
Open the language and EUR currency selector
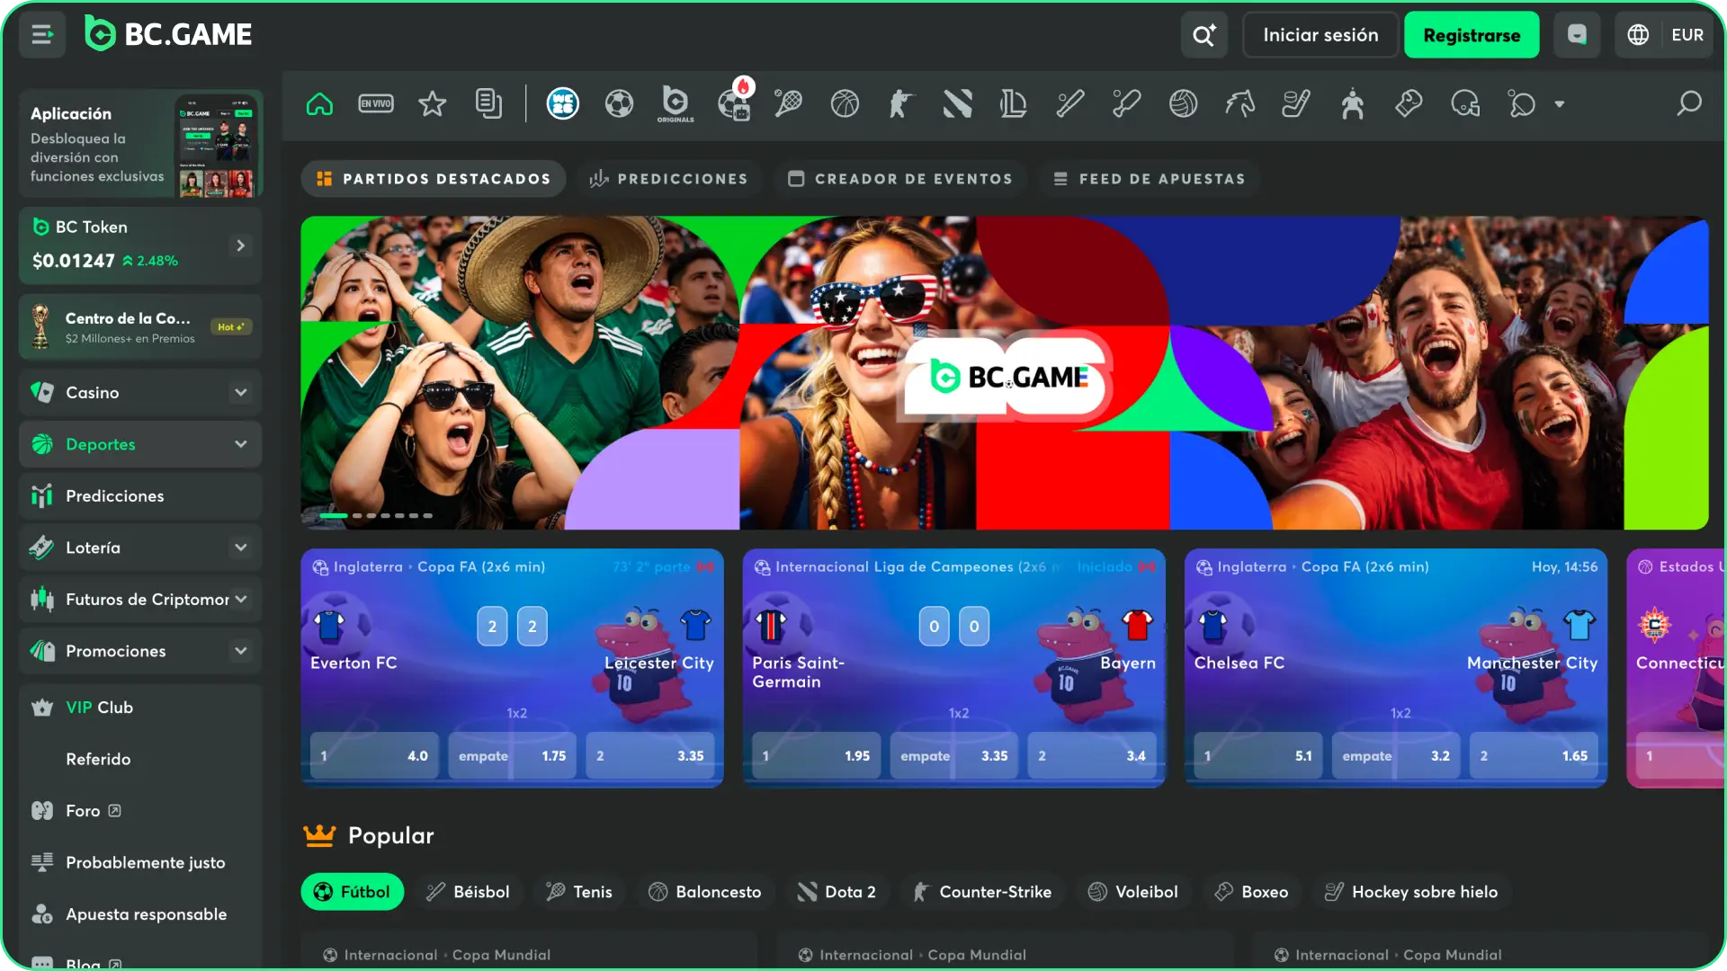[x=1665, y=35]
